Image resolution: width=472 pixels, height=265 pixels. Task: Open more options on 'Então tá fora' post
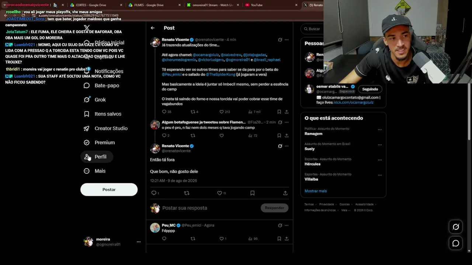[x=287, y=146]
